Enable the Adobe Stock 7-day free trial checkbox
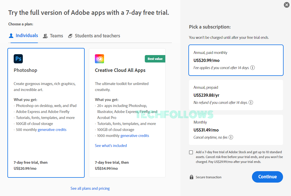The image size is (291, 196). coord(191,152)
